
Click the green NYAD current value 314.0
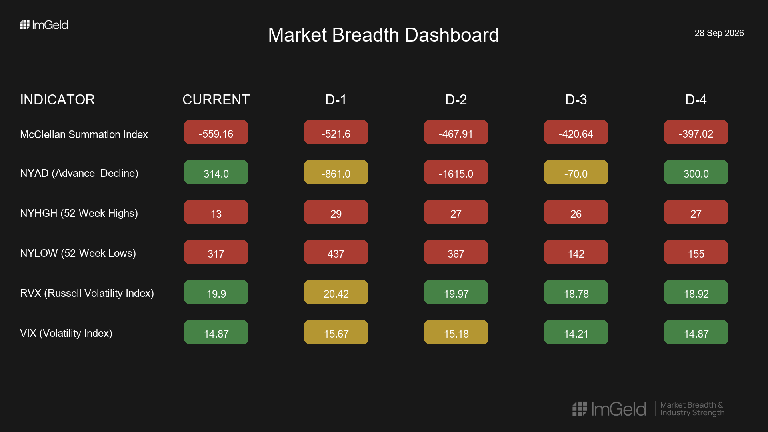click(216, 172)
